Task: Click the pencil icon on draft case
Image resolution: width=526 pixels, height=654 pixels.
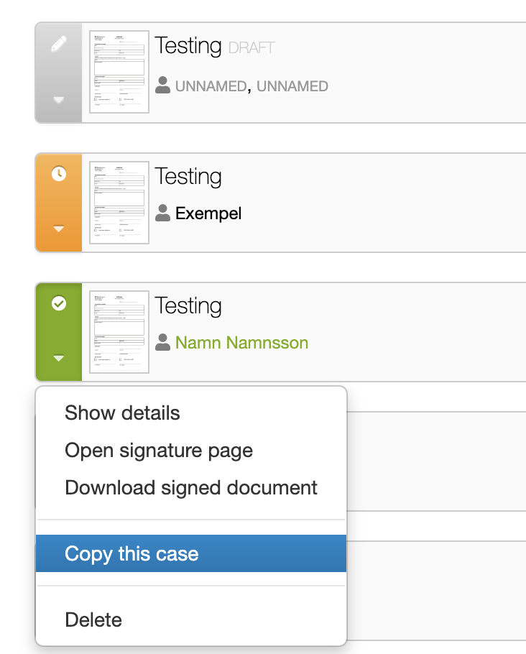Action: pyautogui.click(x=59, y=44)
